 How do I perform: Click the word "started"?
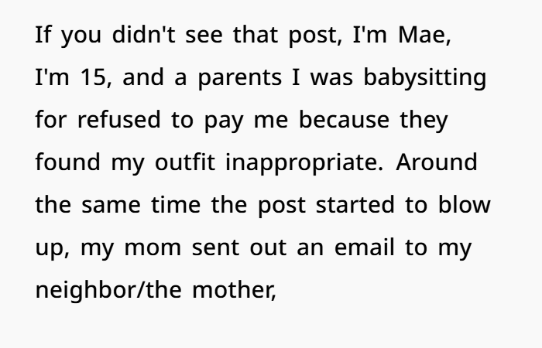coord(355,205)
